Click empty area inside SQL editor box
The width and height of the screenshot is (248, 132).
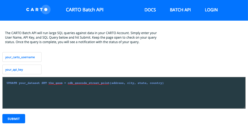pos(124,98)
